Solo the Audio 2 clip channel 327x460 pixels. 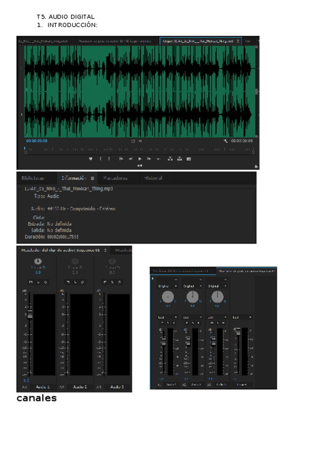pyautogui.click(x=75, y=282)
